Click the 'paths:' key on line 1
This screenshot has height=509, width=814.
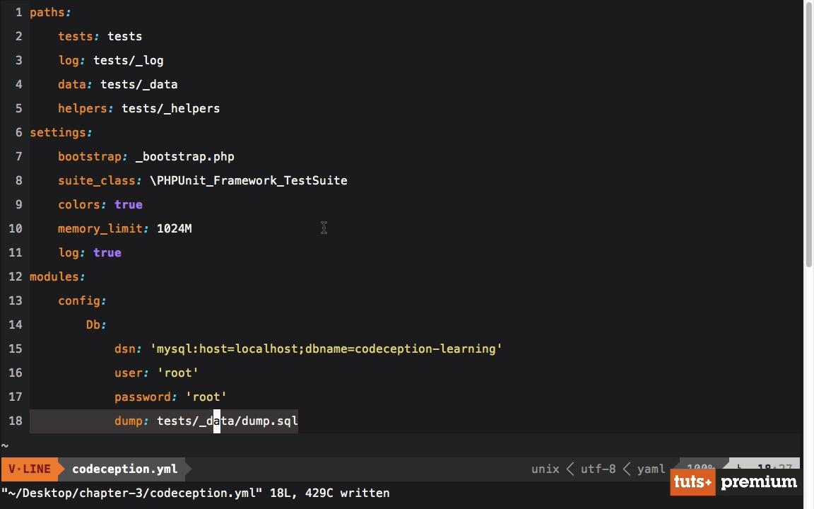click(50, 13)
